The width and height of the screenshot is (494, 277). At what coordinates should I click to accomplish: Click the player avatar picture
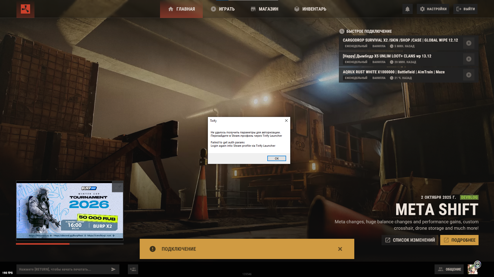pos(472,269)
